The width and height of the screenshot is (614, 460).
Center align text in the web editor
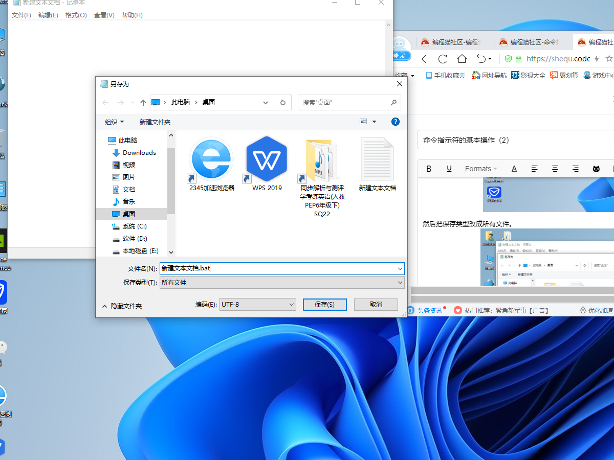tap(555, 169)
